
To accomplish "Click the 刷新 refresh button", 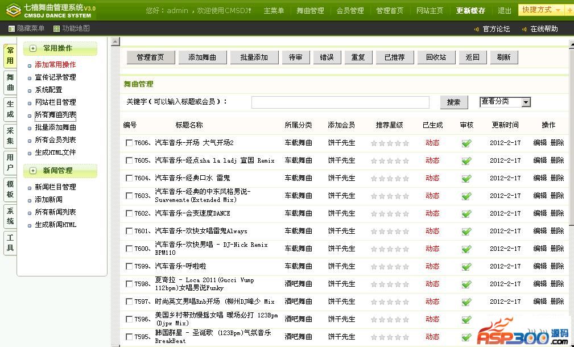I will (x=503, y=57).
